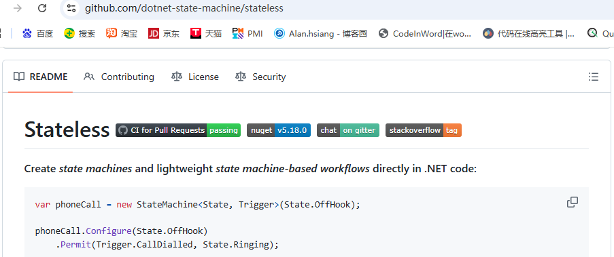The height and width of the screenshot is (257, 614).
Task: Click the 'state machine-based workflows' description text
Action: click(x=292, y=169)
